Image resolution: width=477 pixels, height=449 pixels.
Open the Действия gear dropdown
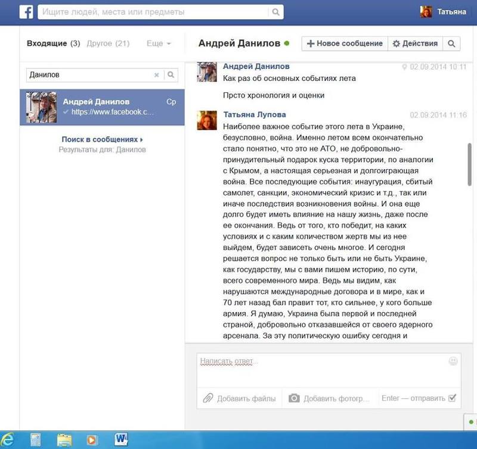(416, 43)
